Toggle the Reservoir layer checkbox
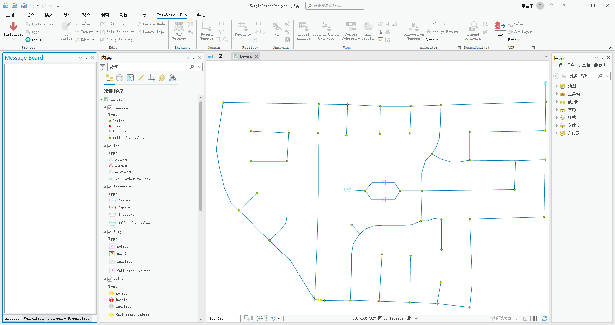Viewport: 615px width, 325px height. coord(110,187)
